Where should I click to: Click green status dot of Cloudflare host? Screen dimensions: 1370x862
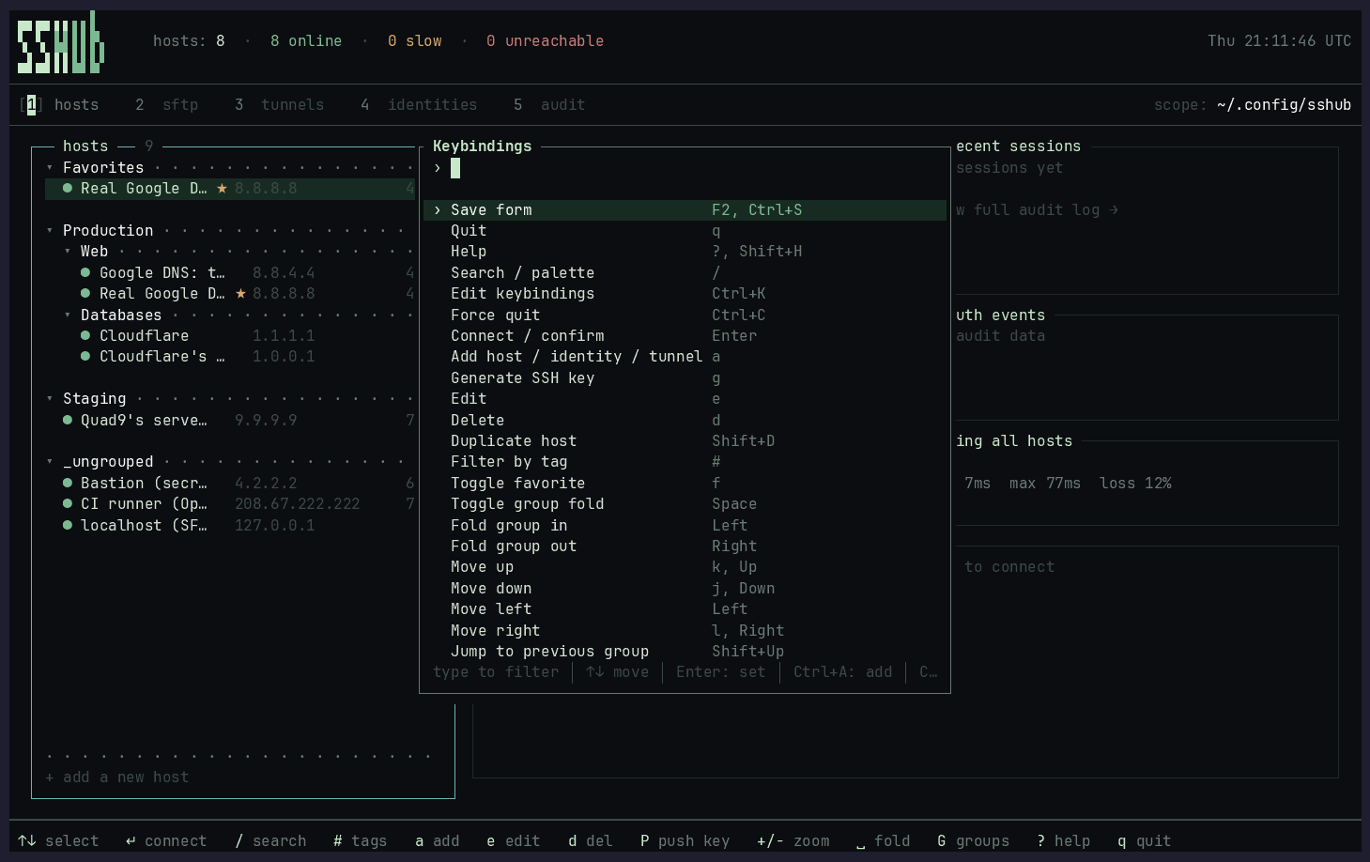coord(85,335)
